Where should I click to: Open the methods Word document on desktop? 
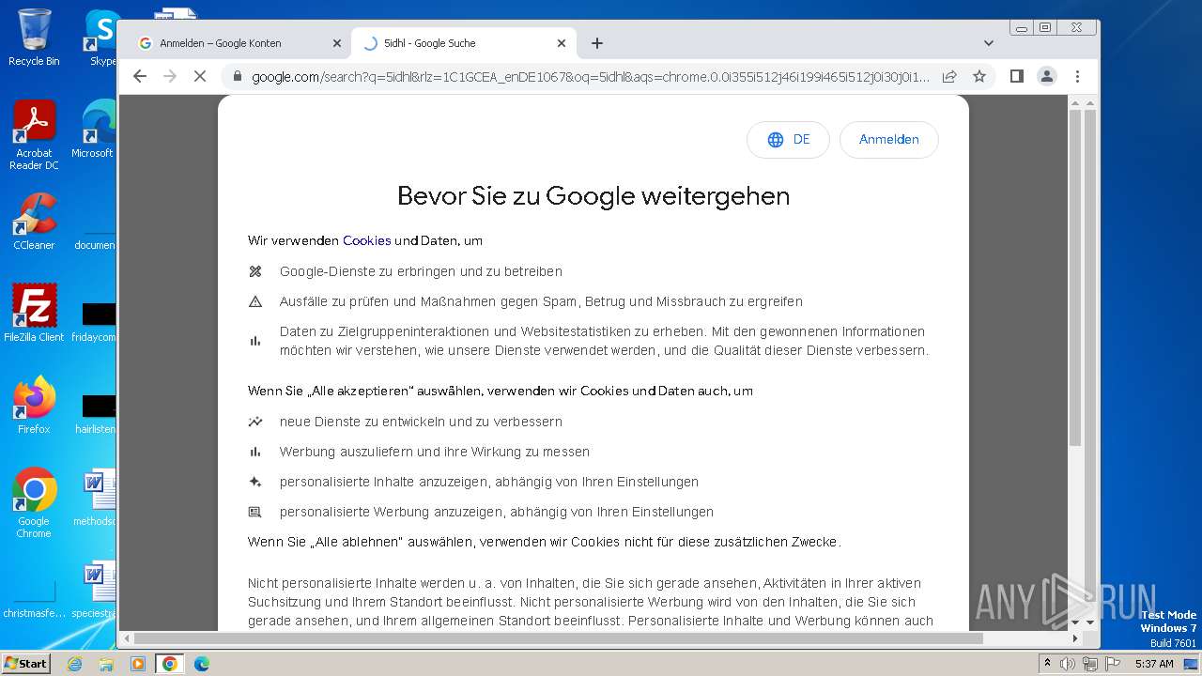(96, 498)
